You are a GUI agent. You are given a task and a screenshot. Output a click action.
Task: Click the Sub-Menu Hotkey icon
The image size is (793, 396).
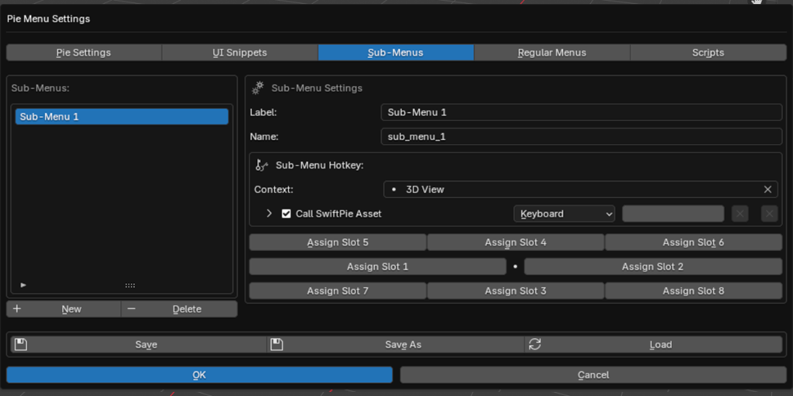pos(262,166)
